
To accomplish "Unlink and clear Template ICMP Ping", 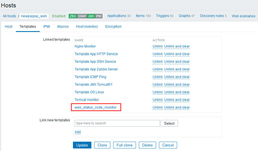I will point(177,77).
